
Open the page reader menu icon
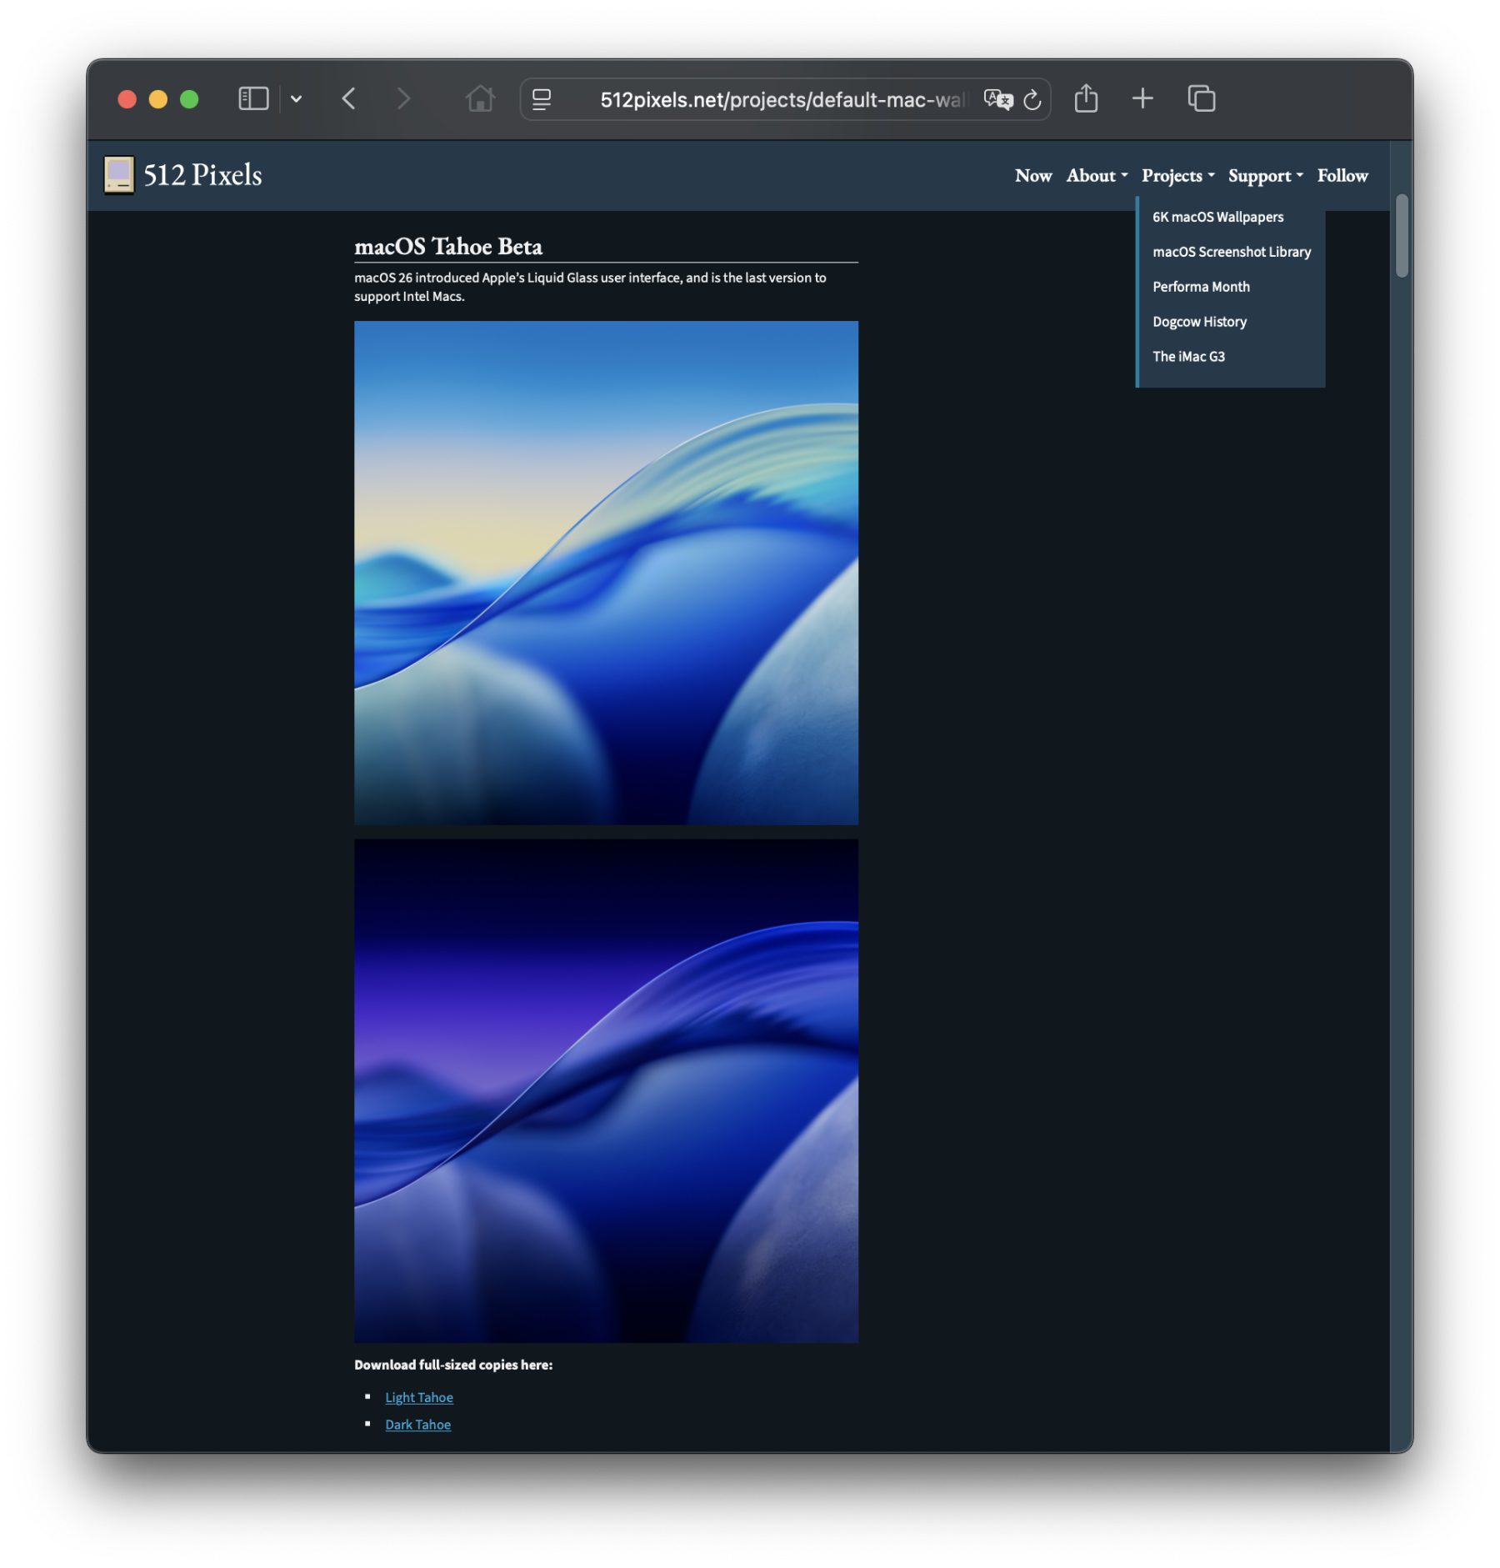point(542,100)
